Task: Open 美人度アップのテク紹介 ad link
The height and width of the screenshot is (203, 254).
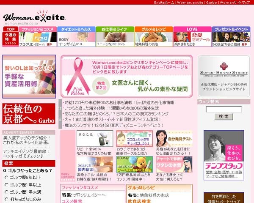Action: coord(27,140)
